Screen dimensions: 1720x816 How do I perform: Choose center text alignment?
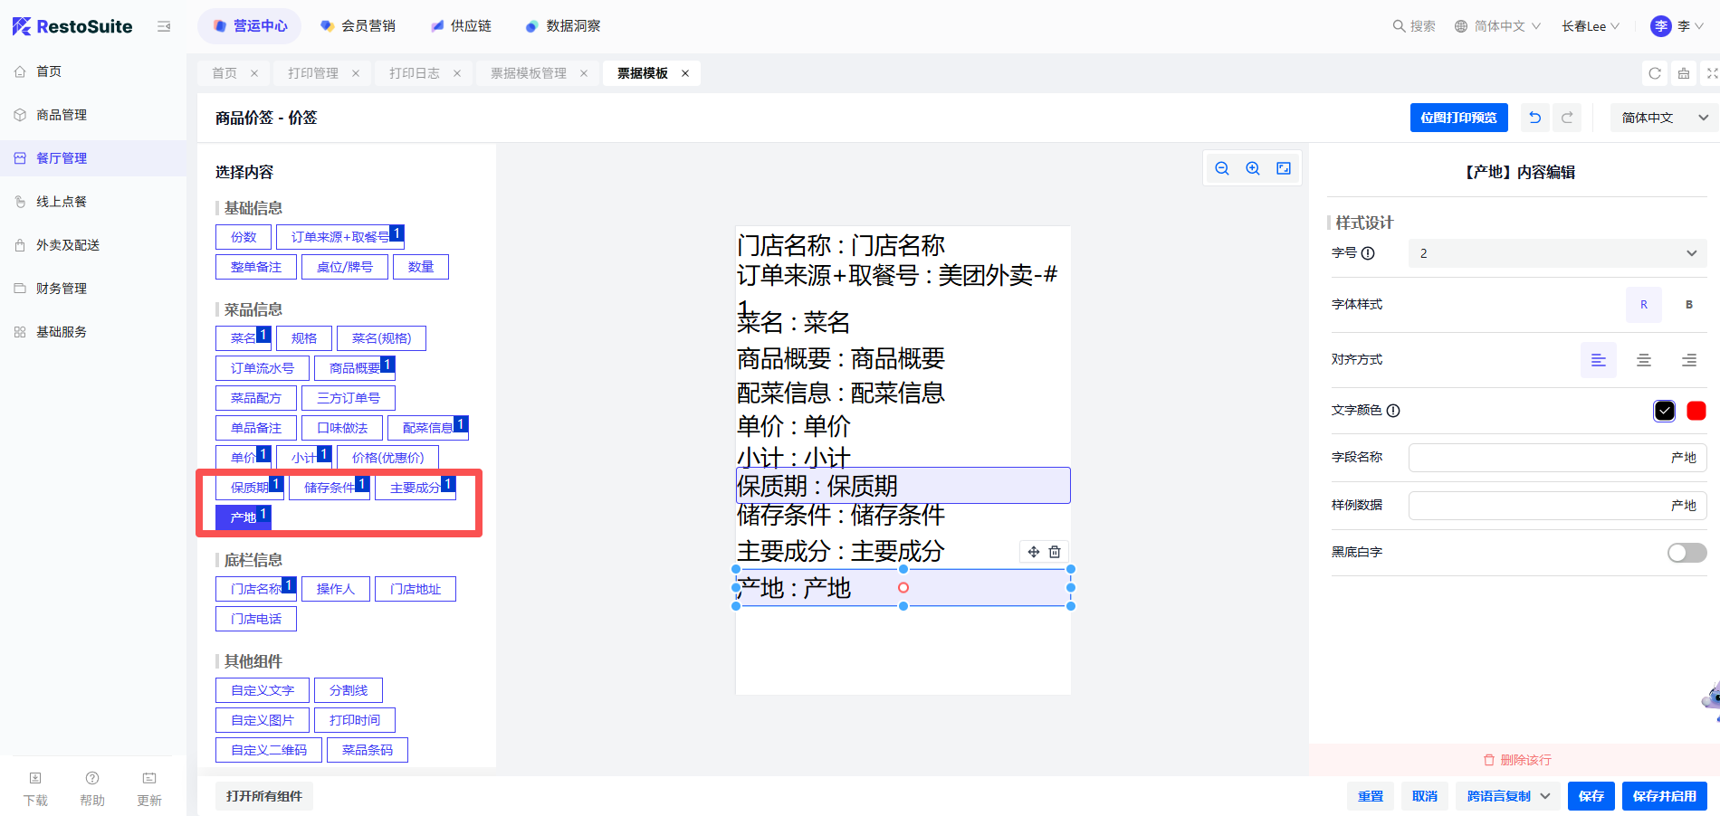tap(1644, 360)
